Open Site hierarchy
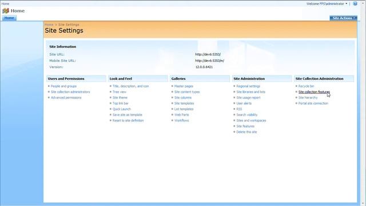 pyautogui.click(x=308, y=98)
